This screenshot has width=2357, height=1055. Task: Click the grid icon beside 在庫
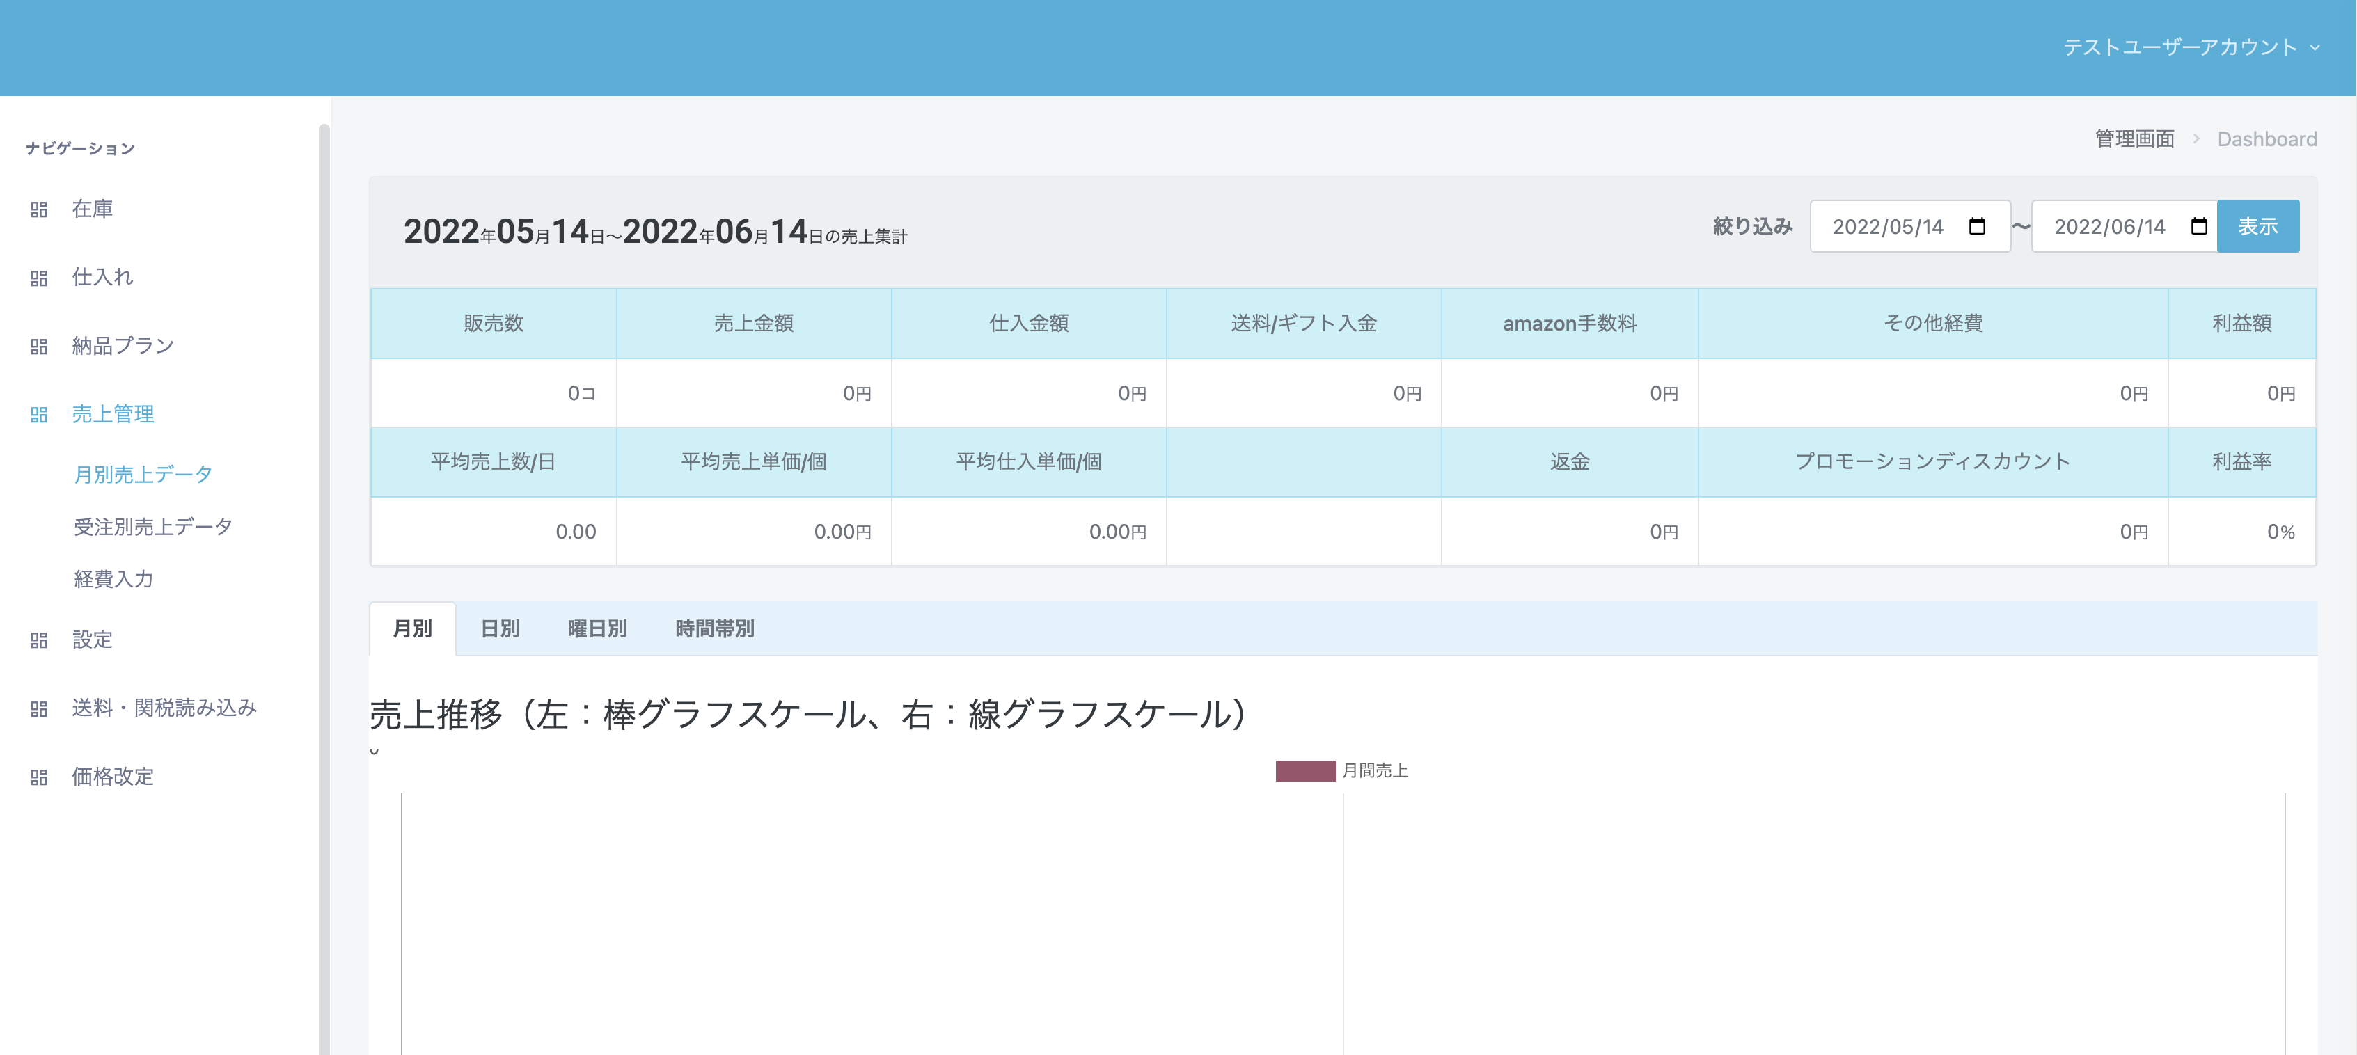[38, 209]
